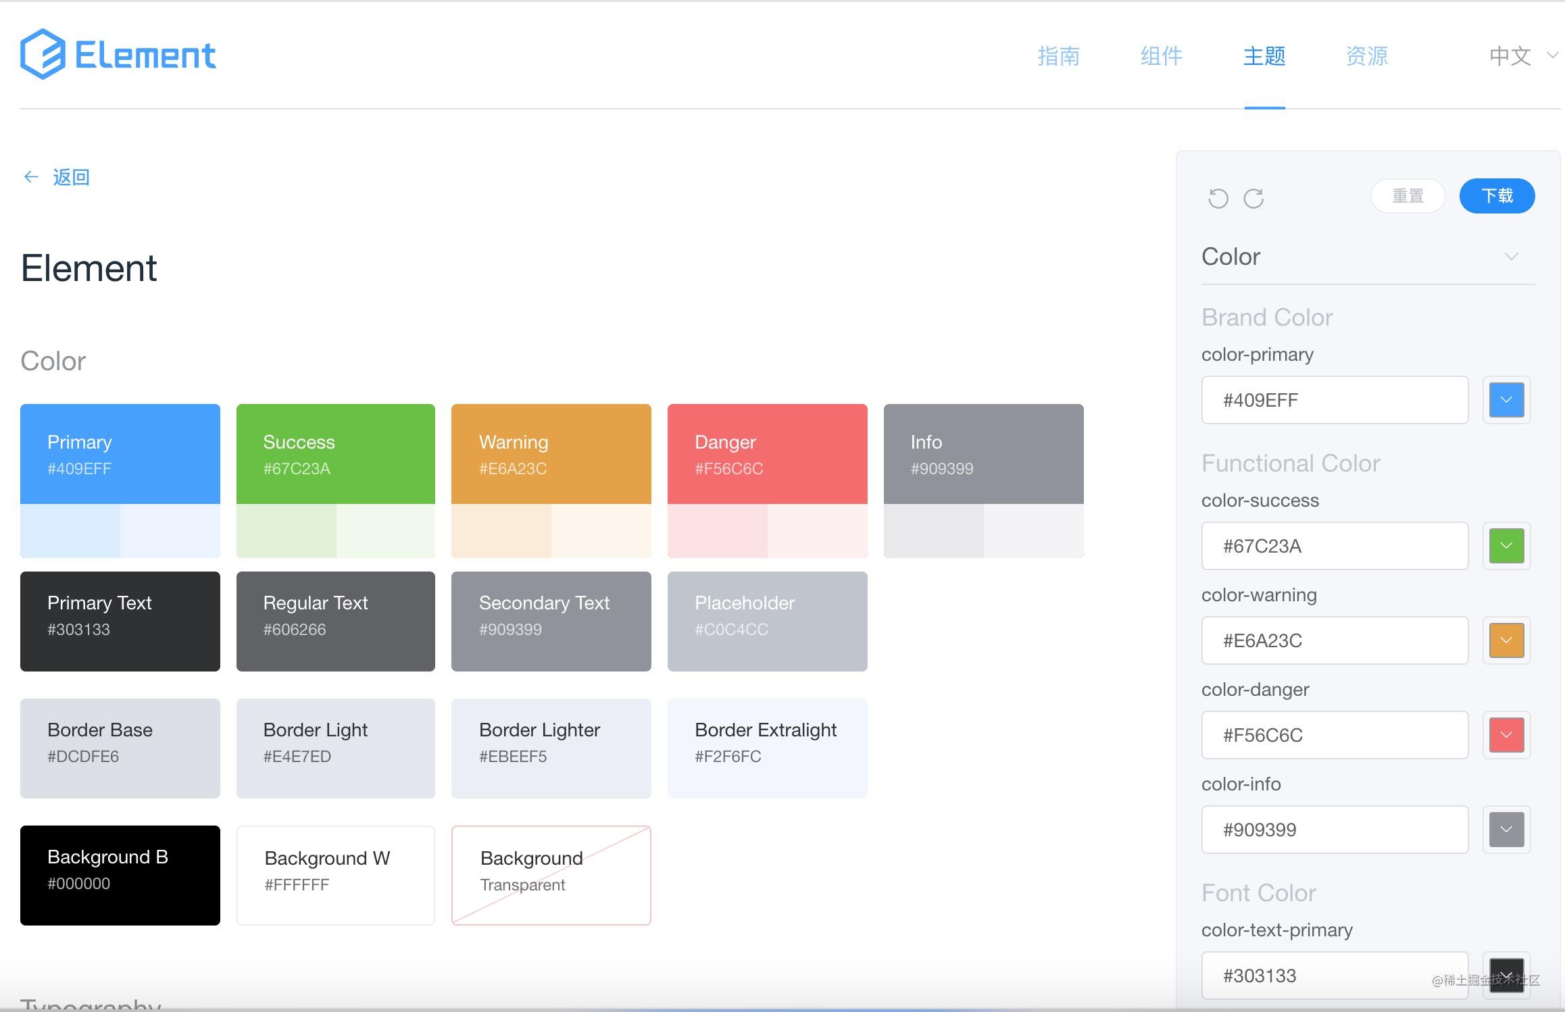This screenshot has width=1565, height=1012.
Task: Open the color-danger color picker
Action: tap(1506, 735)
